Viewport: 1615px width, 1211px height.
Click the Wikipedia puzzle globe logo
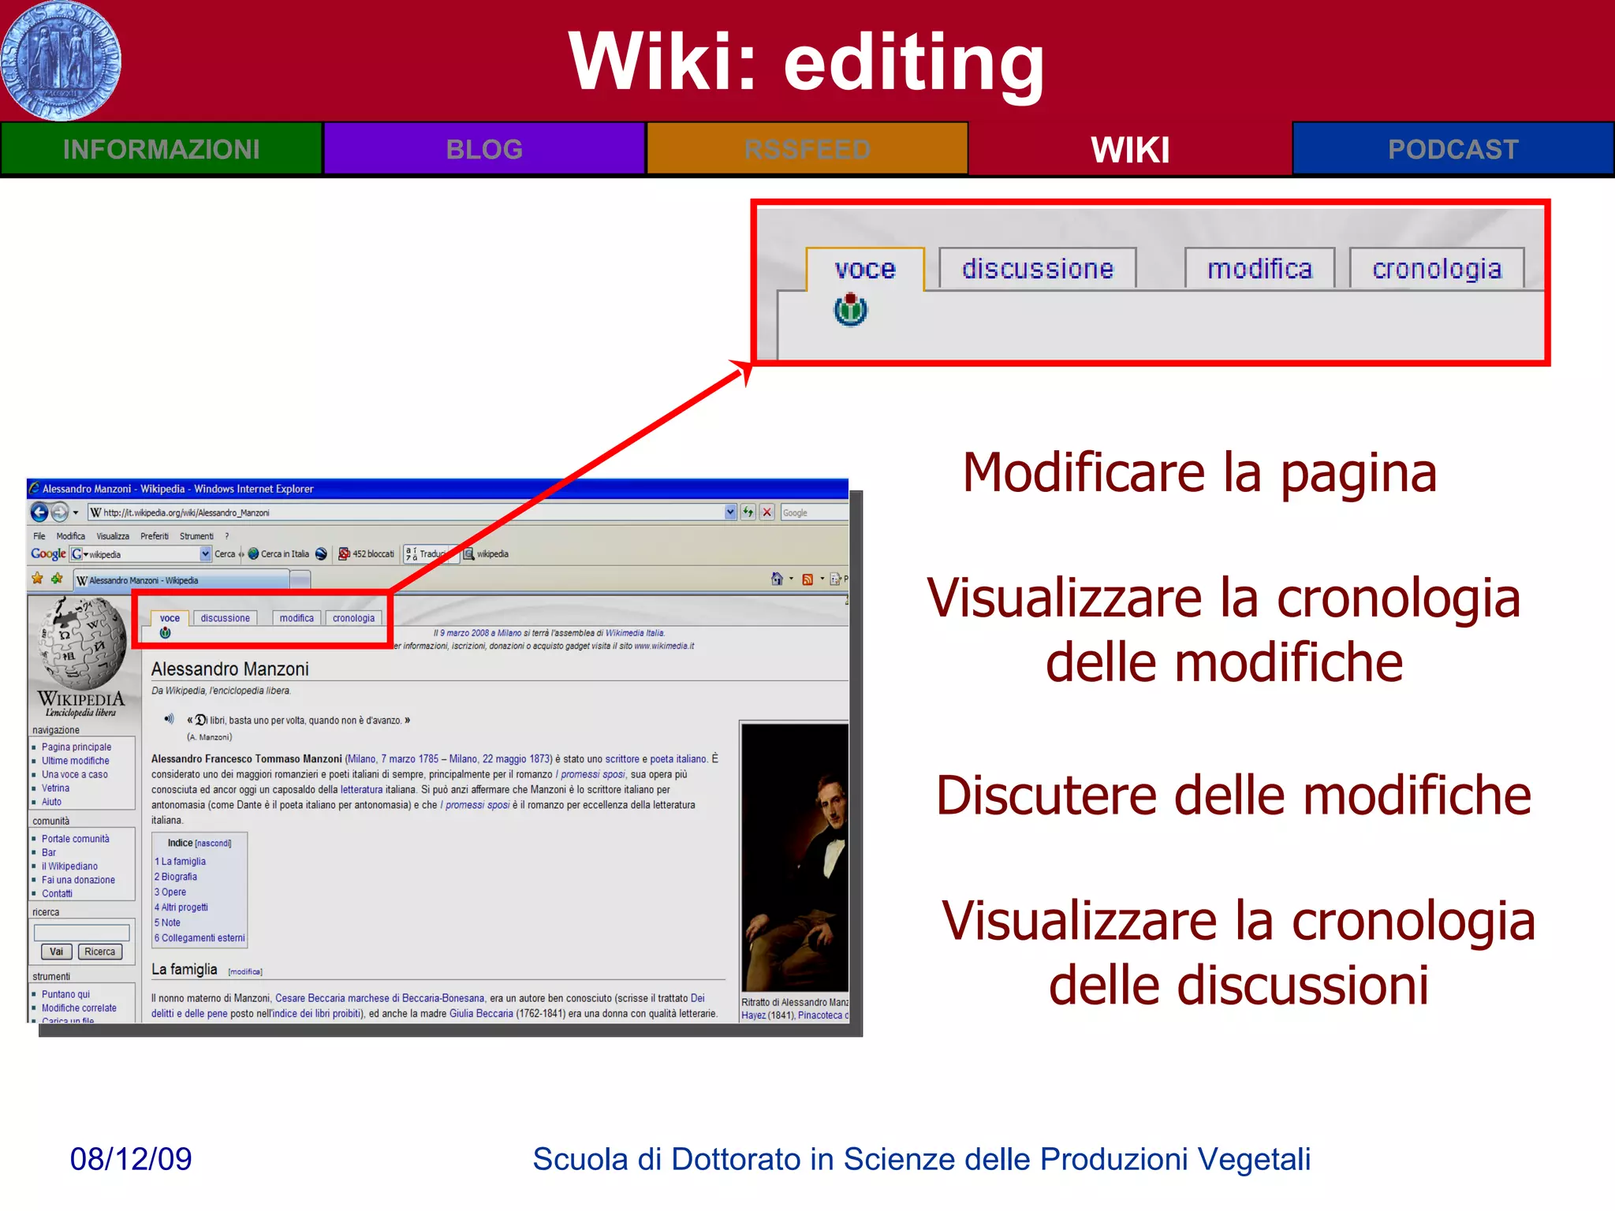pos(81,643)
